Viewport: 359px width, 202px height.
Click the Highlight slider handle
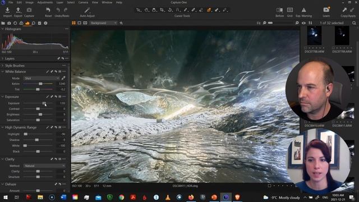26,134
